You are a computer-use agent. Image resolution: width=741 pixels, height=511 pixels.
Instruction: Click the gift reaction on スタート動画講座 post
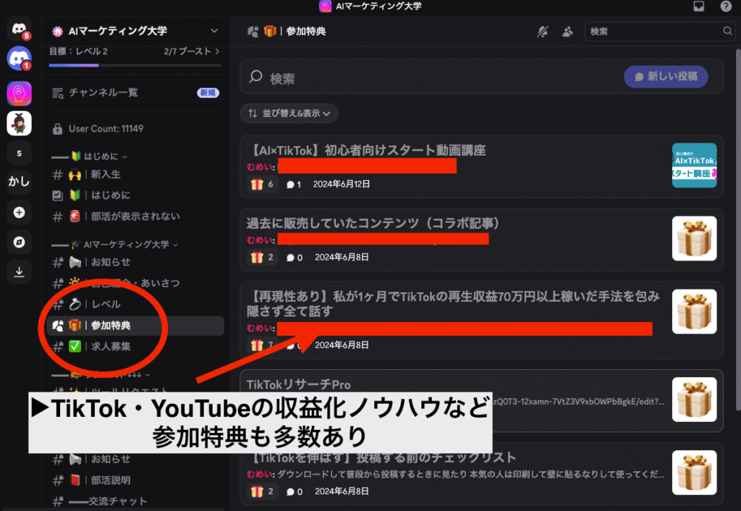pos(262,184)
